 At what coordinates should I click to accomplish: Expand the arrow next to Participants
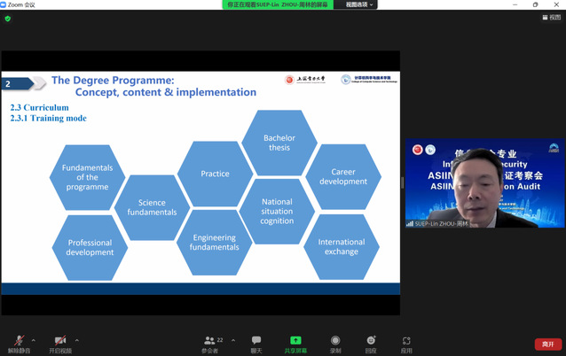(233, 340)
